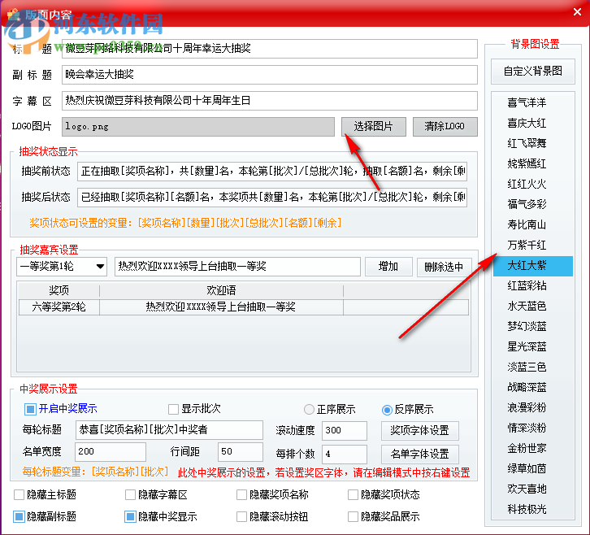Screen dimensions: 590x535
Task: Click the 自定义背景图 button
Action: 533,72
